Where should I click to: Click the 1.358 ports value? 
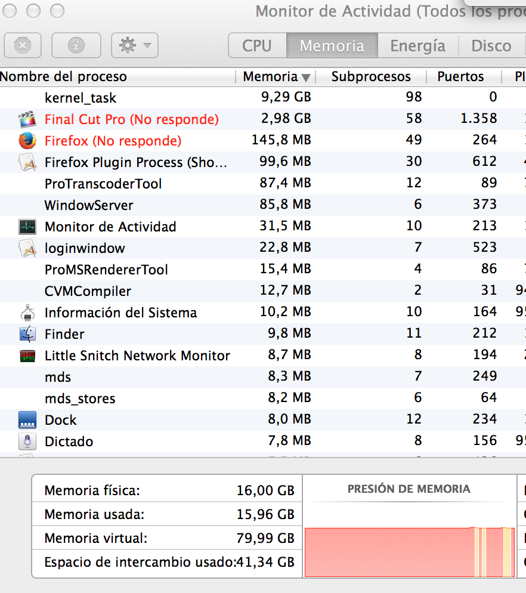(479, 118)
